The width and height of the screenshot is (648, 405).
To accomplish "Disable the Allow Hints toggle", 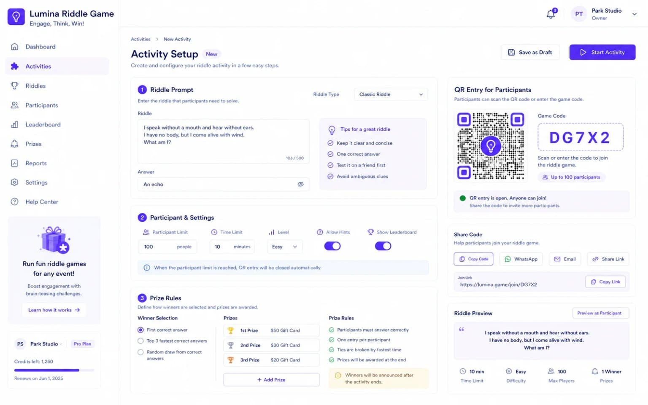I will pyautogui.click(x=332, y=246).
